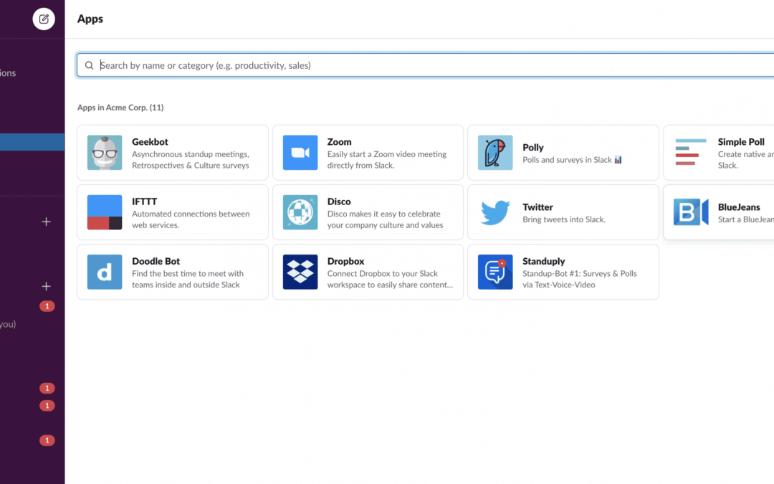Open the Twitter app title
This screenshot has width=774, height=484.
537,207
